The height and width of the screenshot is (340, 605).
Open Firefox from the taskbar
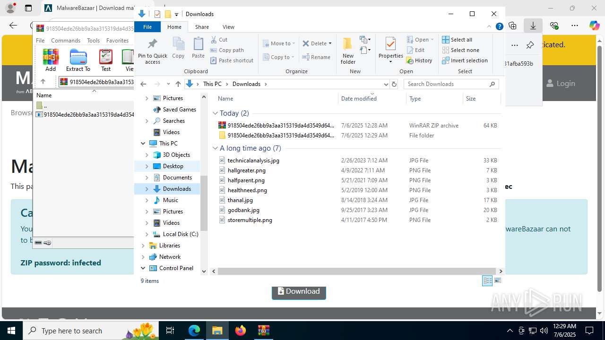click(x=241, y=331)
